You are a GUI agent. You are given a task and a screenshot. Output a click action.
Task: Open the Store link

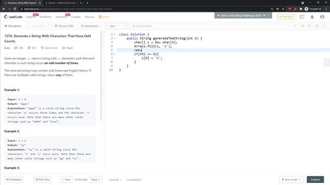point(104,17)
